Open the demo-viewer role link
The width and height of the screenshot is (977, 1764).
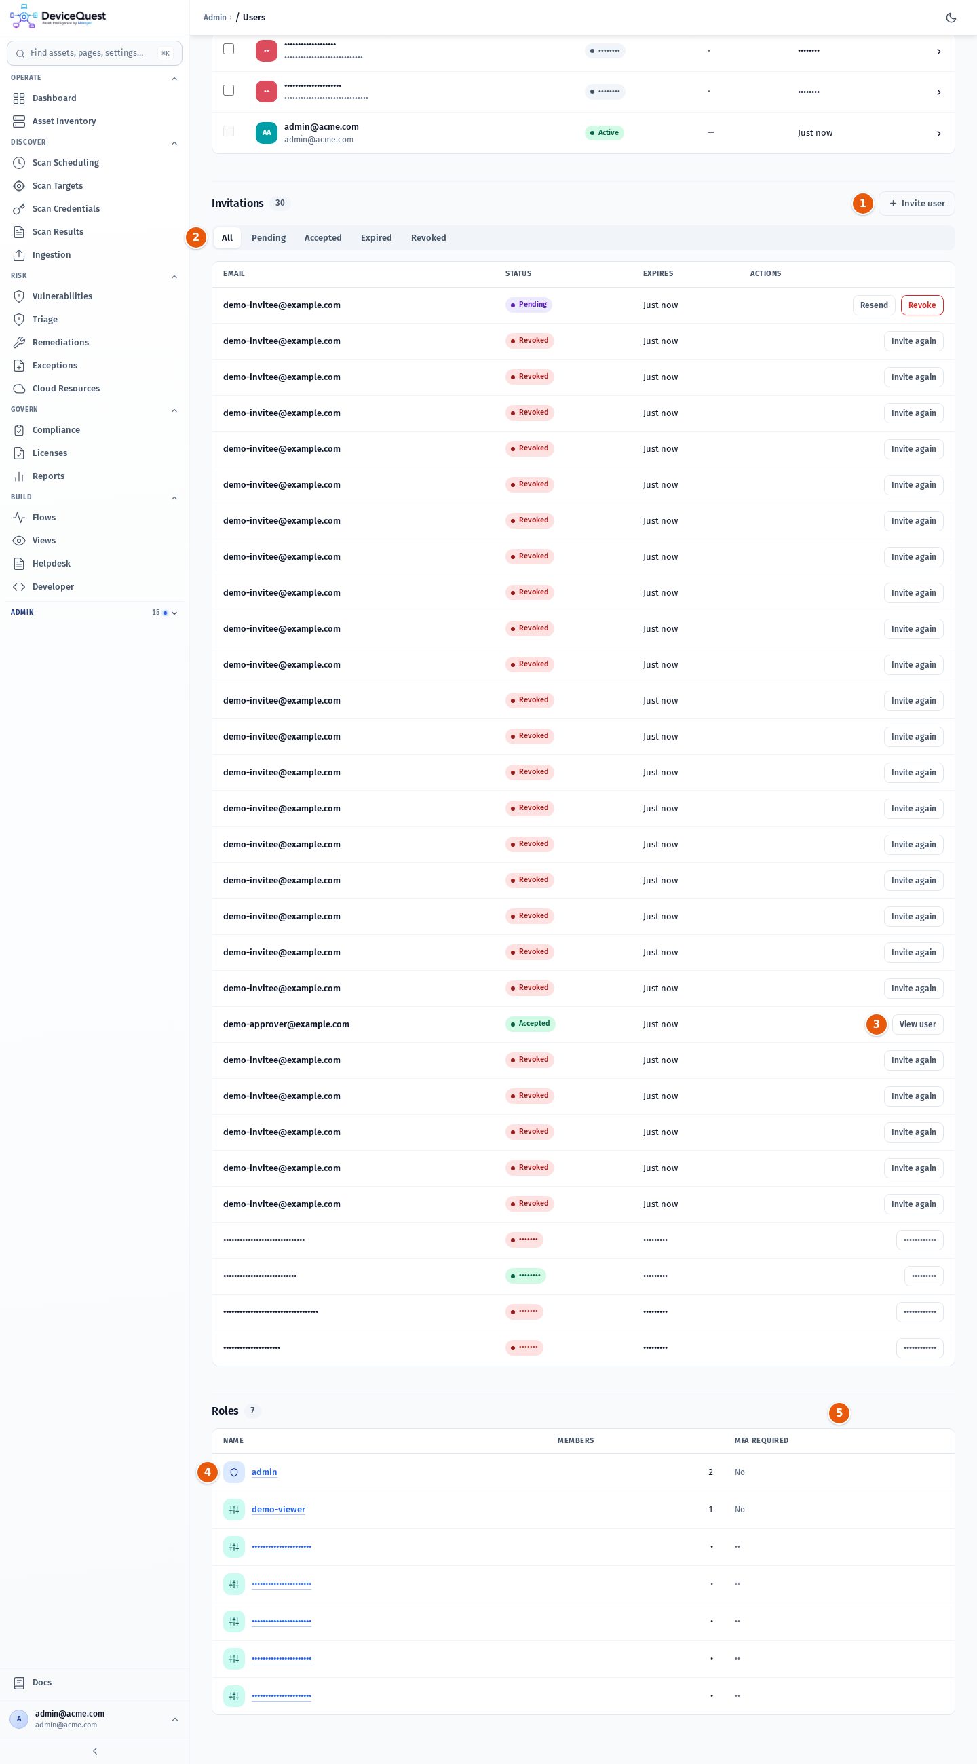278,1509
